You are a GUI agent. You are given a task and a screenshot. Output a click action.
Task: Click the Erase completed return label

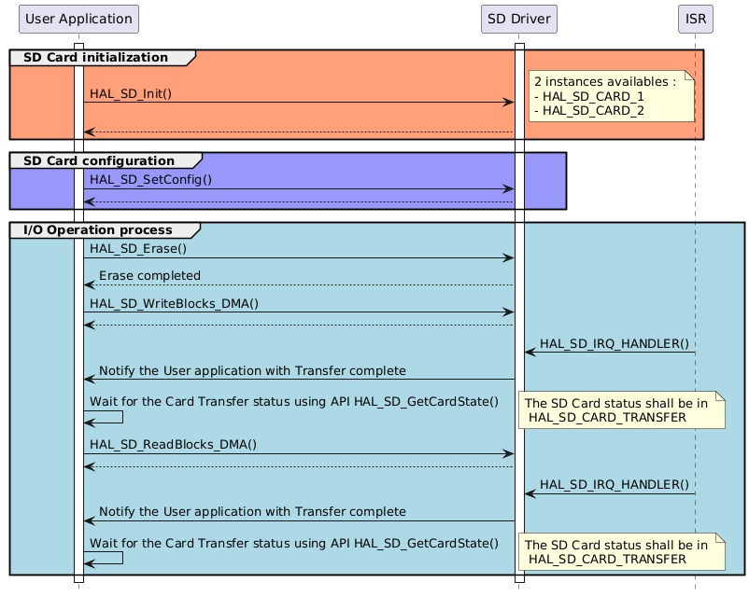click(149, 276)
